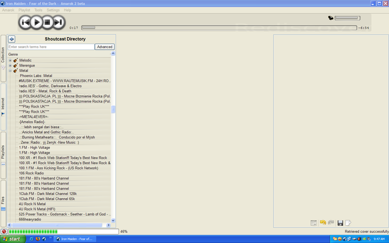Select the #MUSIK.EXTREME RauteMusik station

[65, 81]
